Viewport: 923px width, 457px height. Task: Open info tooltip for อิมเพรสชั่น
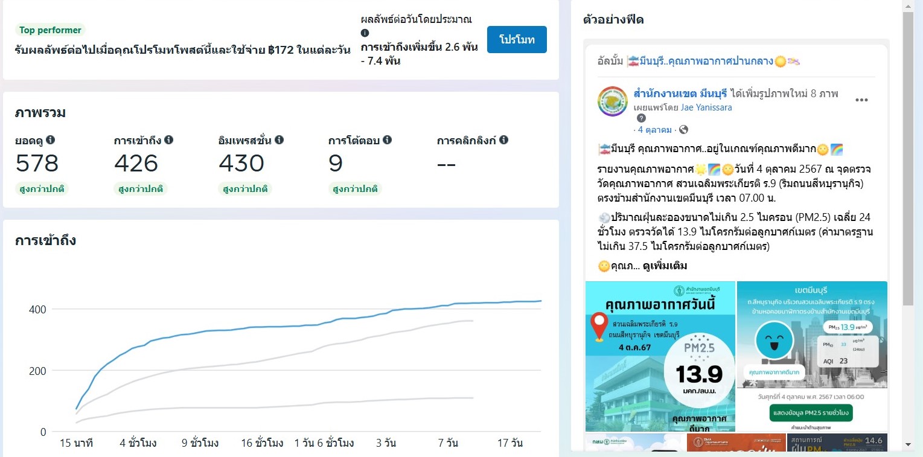(279, 140)
